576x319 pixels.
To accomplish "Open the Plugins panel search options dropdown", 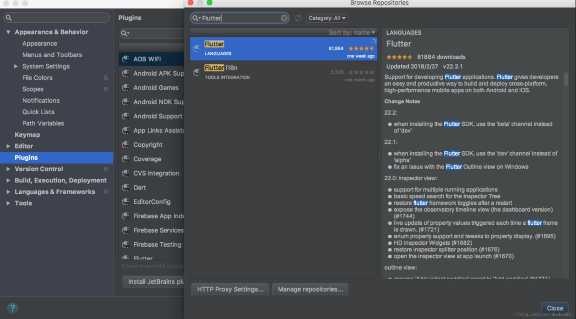I will tap(125, 33).
